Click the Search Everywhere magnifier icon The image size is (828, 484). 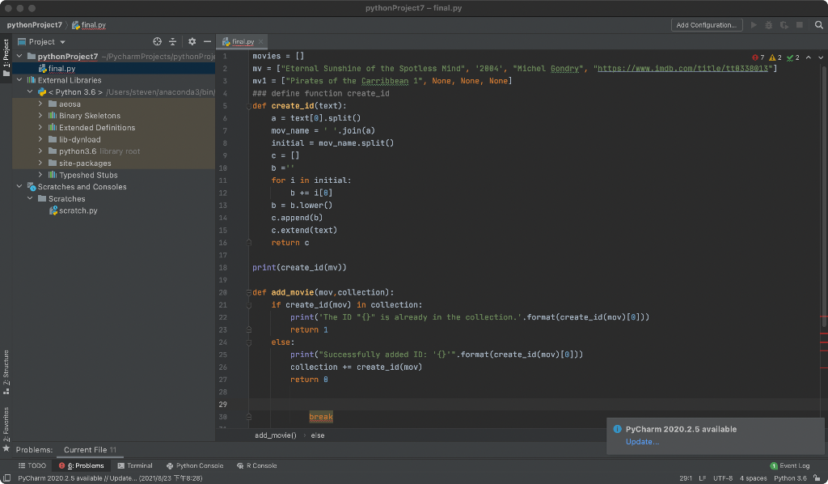click(818, 25)
